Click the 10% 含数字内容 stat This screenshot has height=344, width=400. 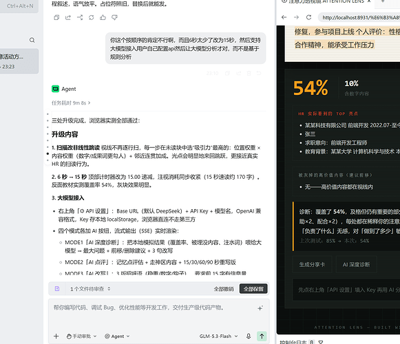(x=357, y=88)
